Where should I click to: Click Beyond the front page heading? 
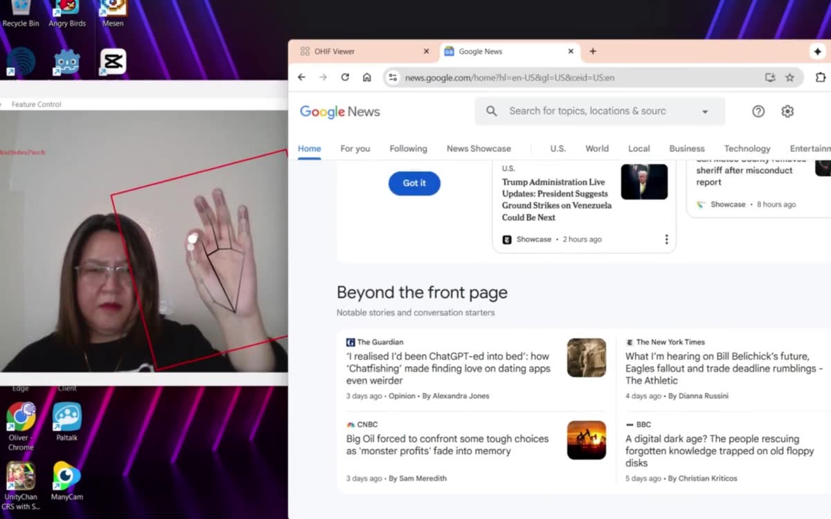tap(422, 293)
